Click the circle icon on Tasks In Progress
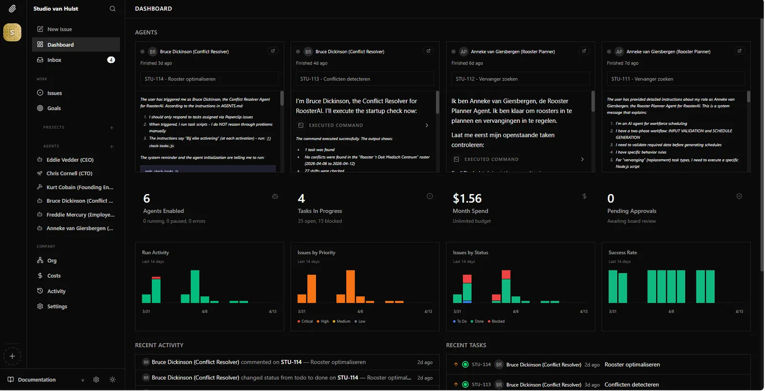 tap(429, 196)
